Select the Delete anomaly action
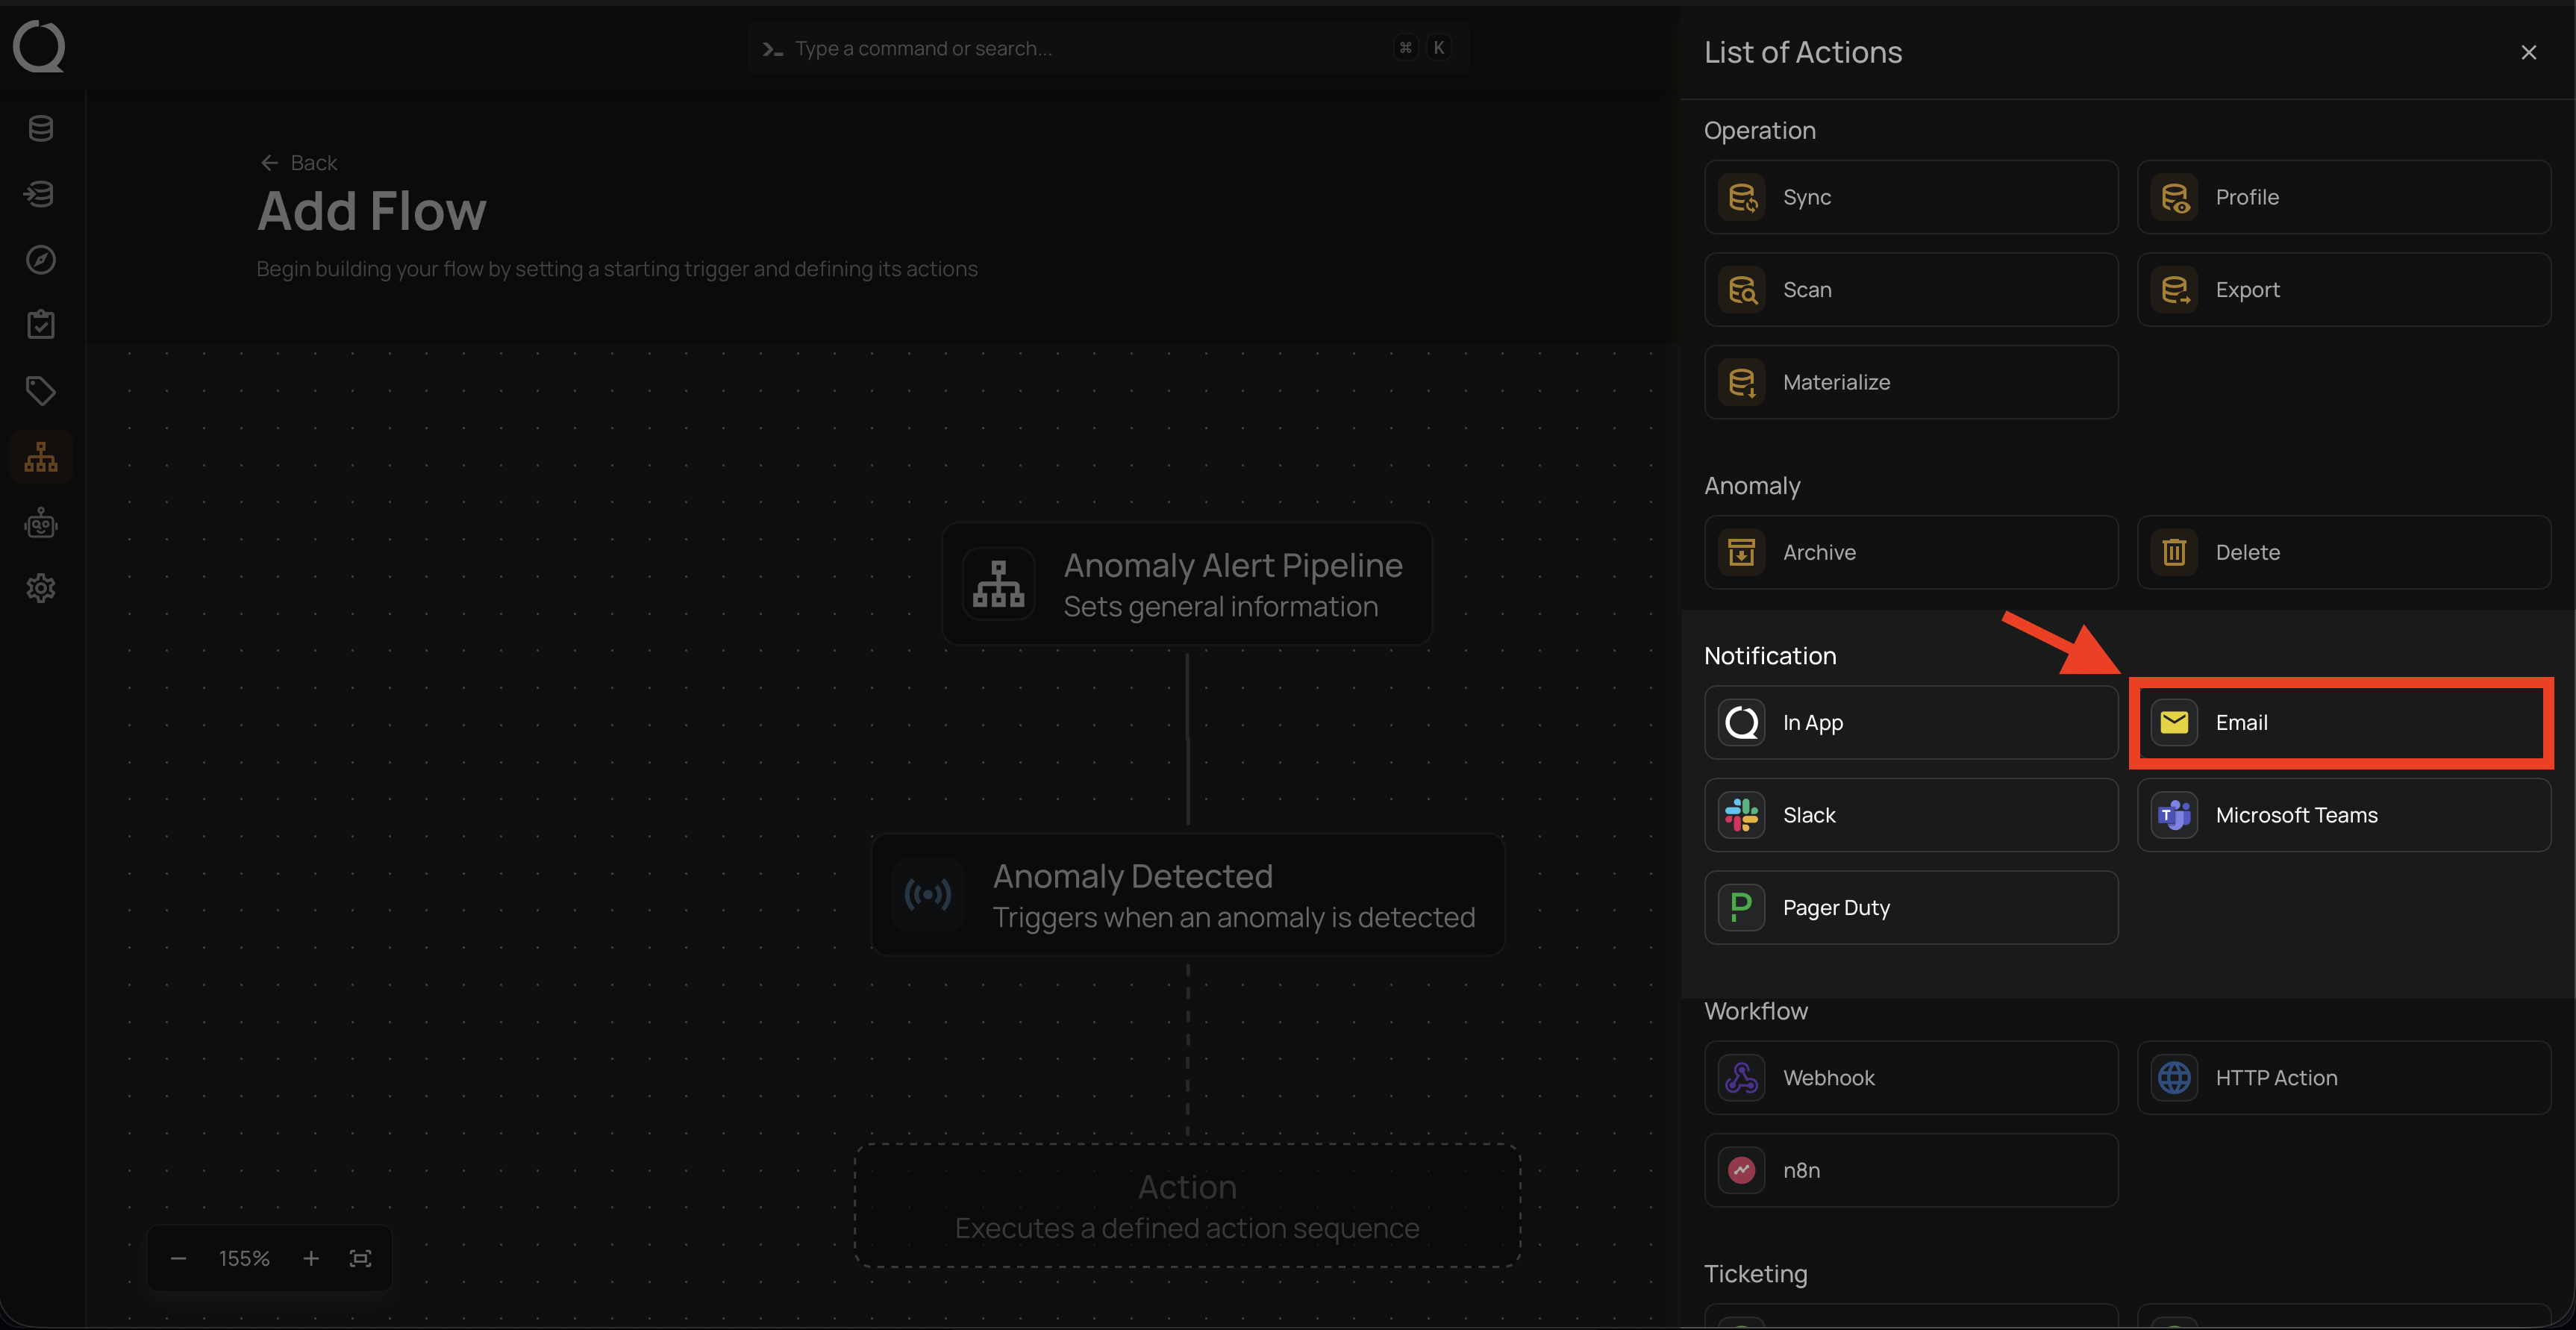The width and height of the screenshot is (2576, 1330). [2342, 552]
